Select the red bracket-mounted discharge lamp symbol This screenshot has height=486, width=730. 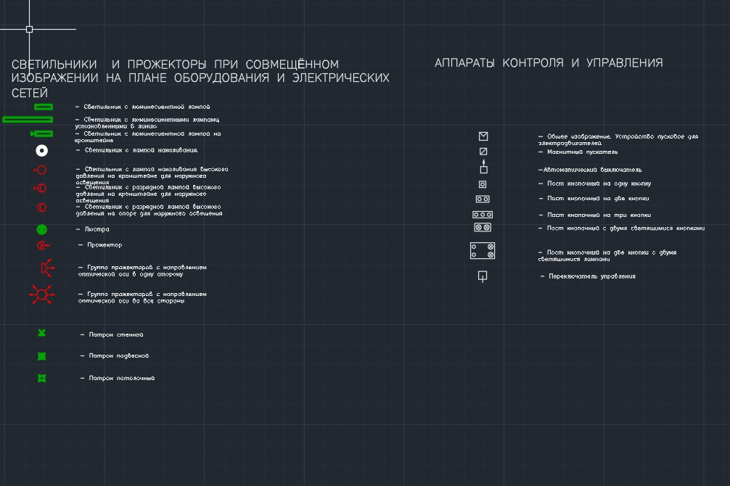coord(40,188)
